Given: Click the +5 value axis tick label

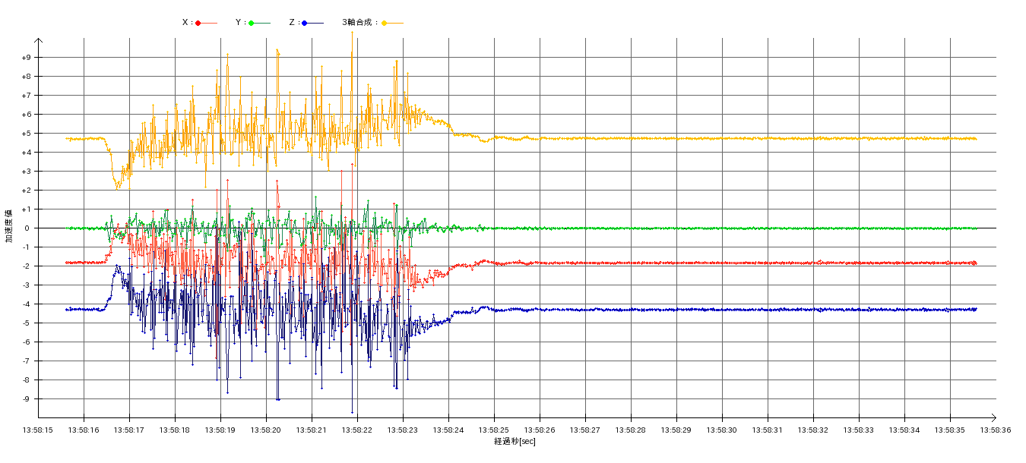Looking at the screenshot, I should [x=26, y=134].
